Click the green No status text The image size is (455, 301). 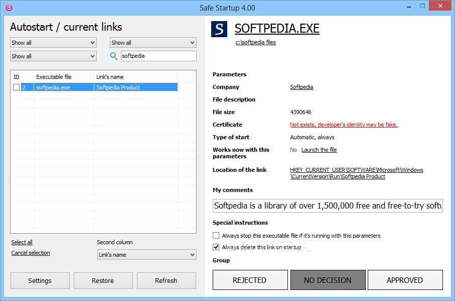(x=293, y=150)
